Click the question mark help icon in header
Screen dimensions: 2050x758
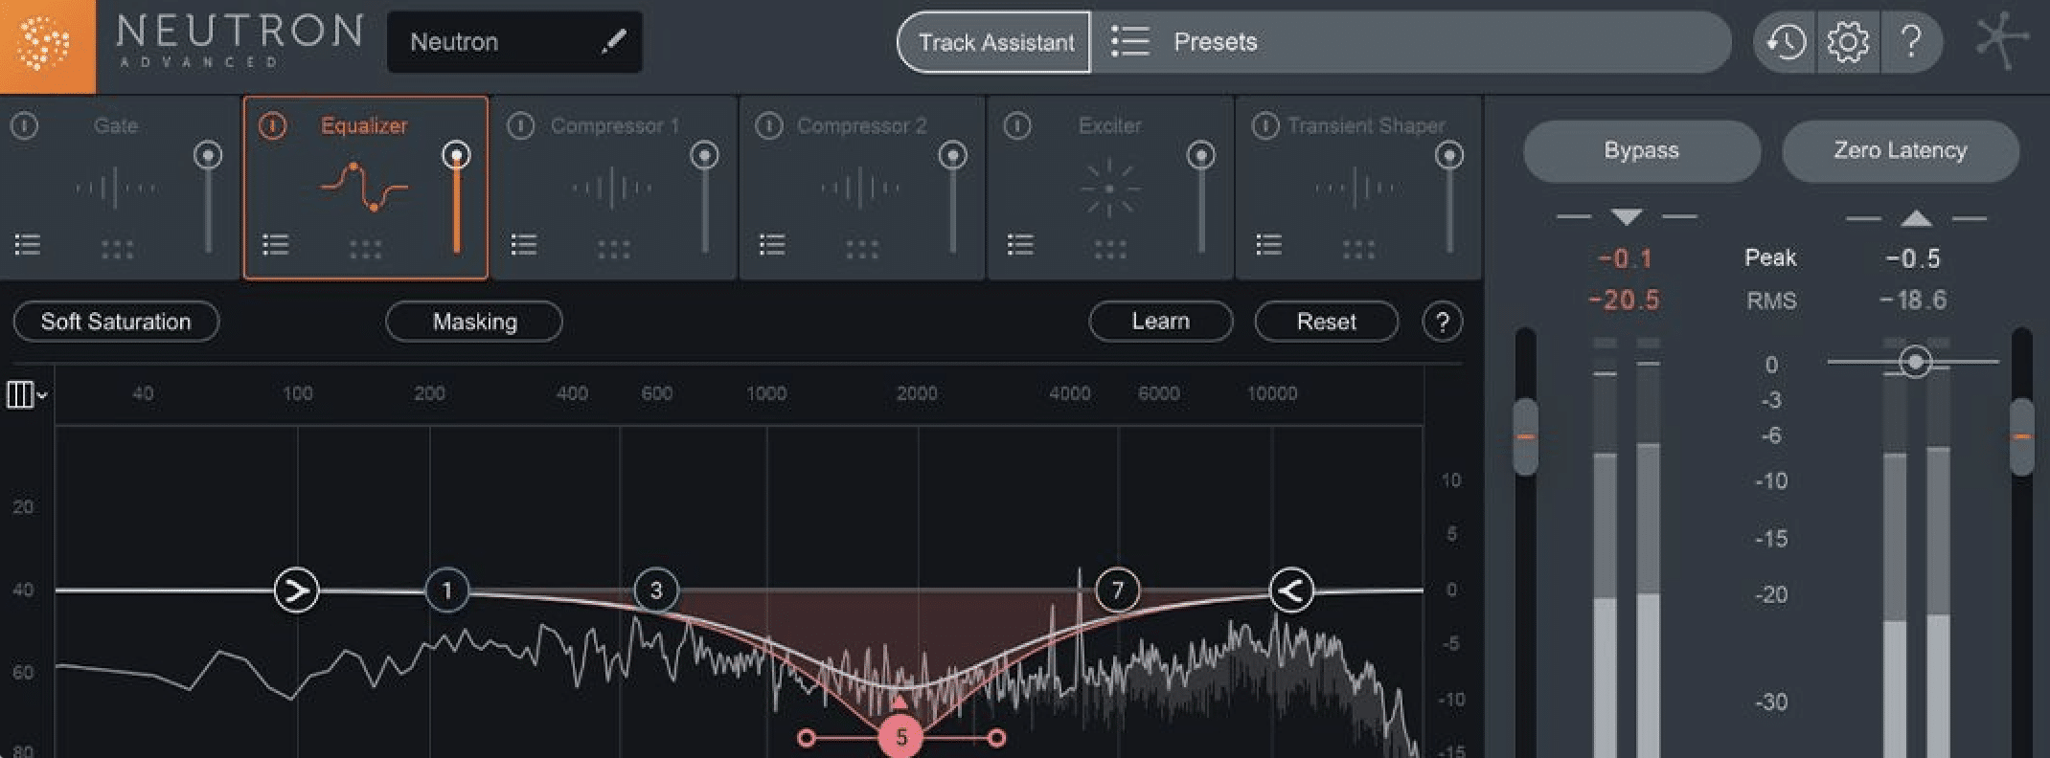tap(1911, 42)
